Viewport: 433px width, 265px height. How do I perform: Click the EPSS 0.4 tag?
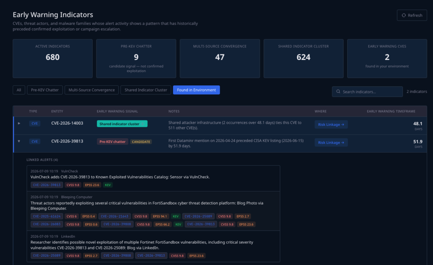coord(89,216)
